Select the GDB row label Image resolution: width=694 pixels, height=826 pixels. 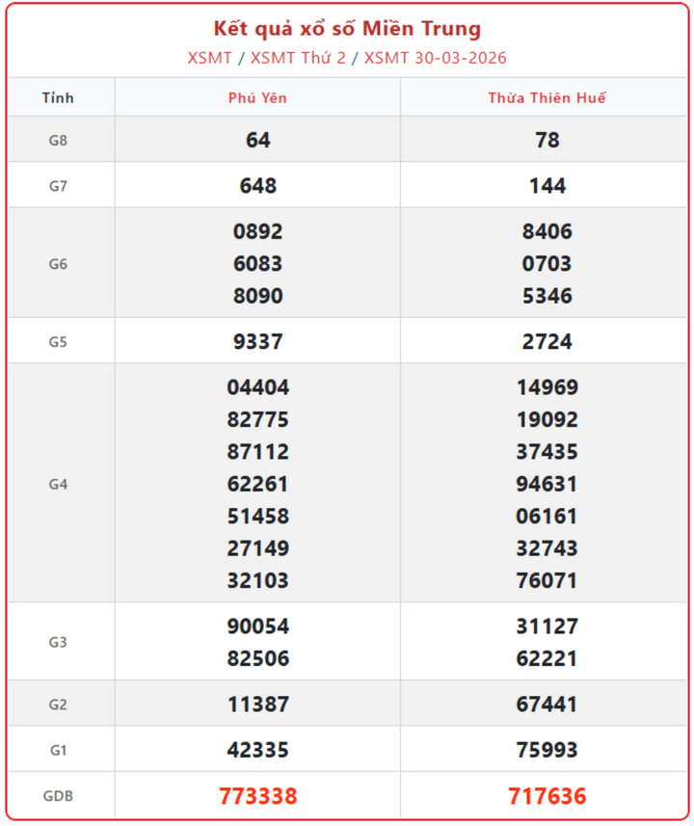click(58, 796)
